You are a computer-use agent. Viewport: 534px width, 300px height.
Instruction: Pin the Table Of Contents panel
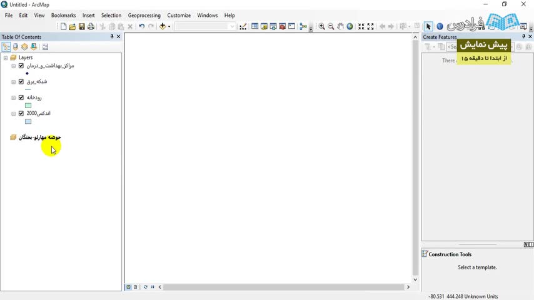[112, 36]
